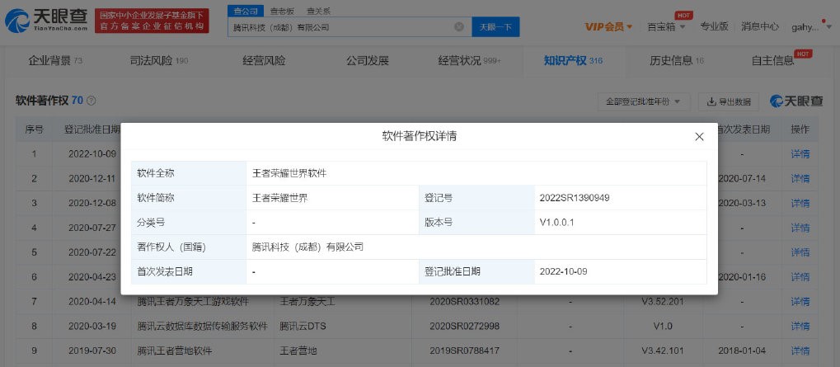Open 详情 for the 腾讯云DTS row
The image size is (840, 367).
(800, 326)
